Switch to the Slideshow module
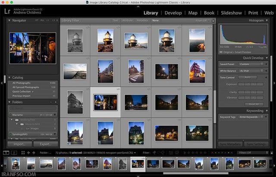This screenshot has height=177, width=276. pos(231,13)
